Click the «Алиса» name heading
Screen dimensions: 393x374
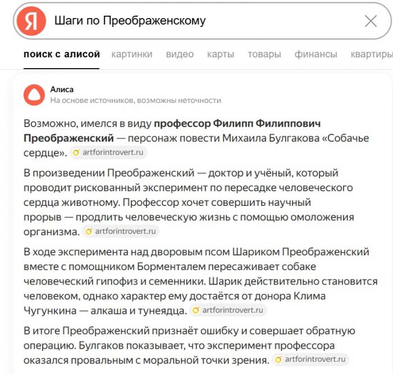pyautogui.click(x=62, y=89)
